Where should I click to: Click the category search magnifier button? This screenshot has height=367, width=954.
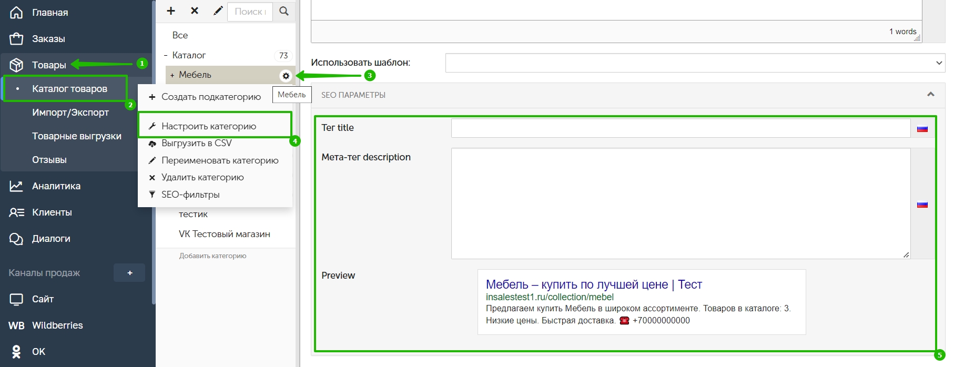(x=284, y=11)
